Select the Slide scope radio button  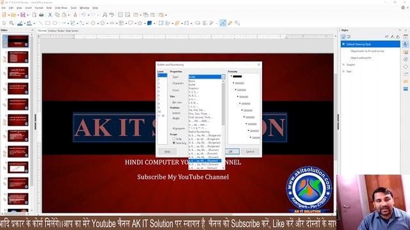[x=174, y=139]
